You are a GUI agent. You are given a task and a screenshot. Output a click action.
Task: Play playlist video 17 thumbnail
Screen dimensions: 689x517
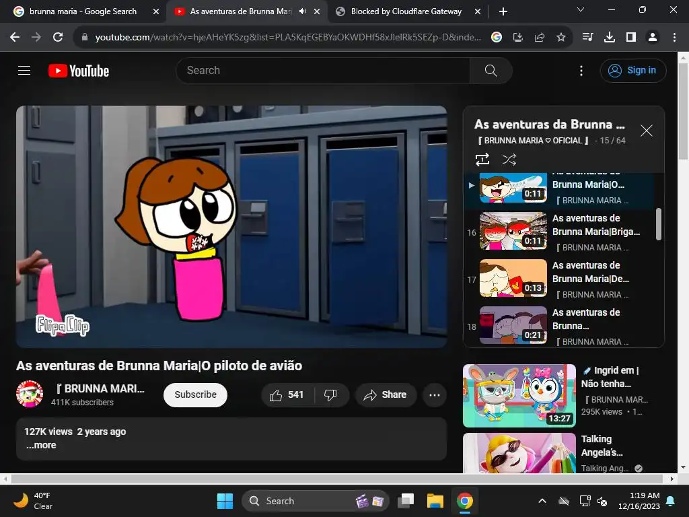(513, 278)
